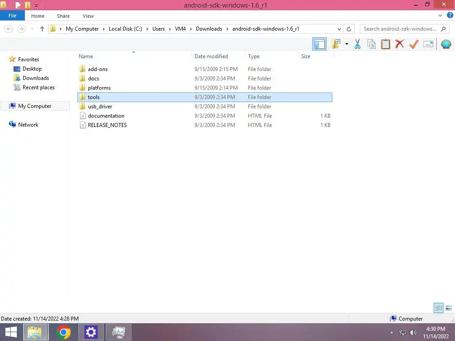Open the File menu
The image size is (455, 341).
tap(12, 16)
